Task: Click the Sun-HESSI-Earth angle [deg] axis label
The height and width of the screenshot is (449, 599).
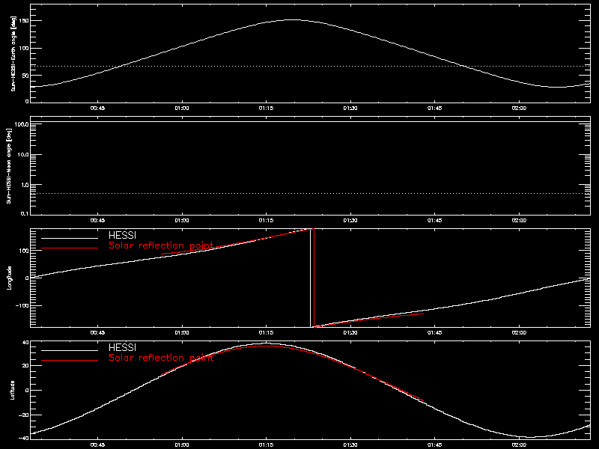Action: (x=13, y=53)
